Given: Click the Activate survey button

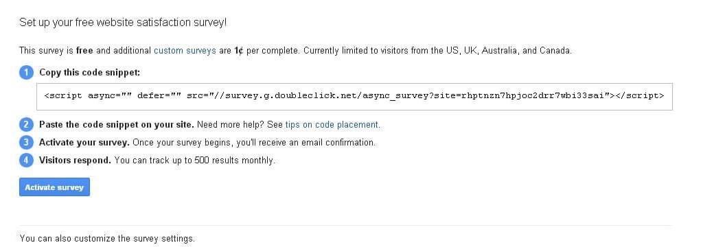Looking at the screenshot, I should (x=54, y=187).
